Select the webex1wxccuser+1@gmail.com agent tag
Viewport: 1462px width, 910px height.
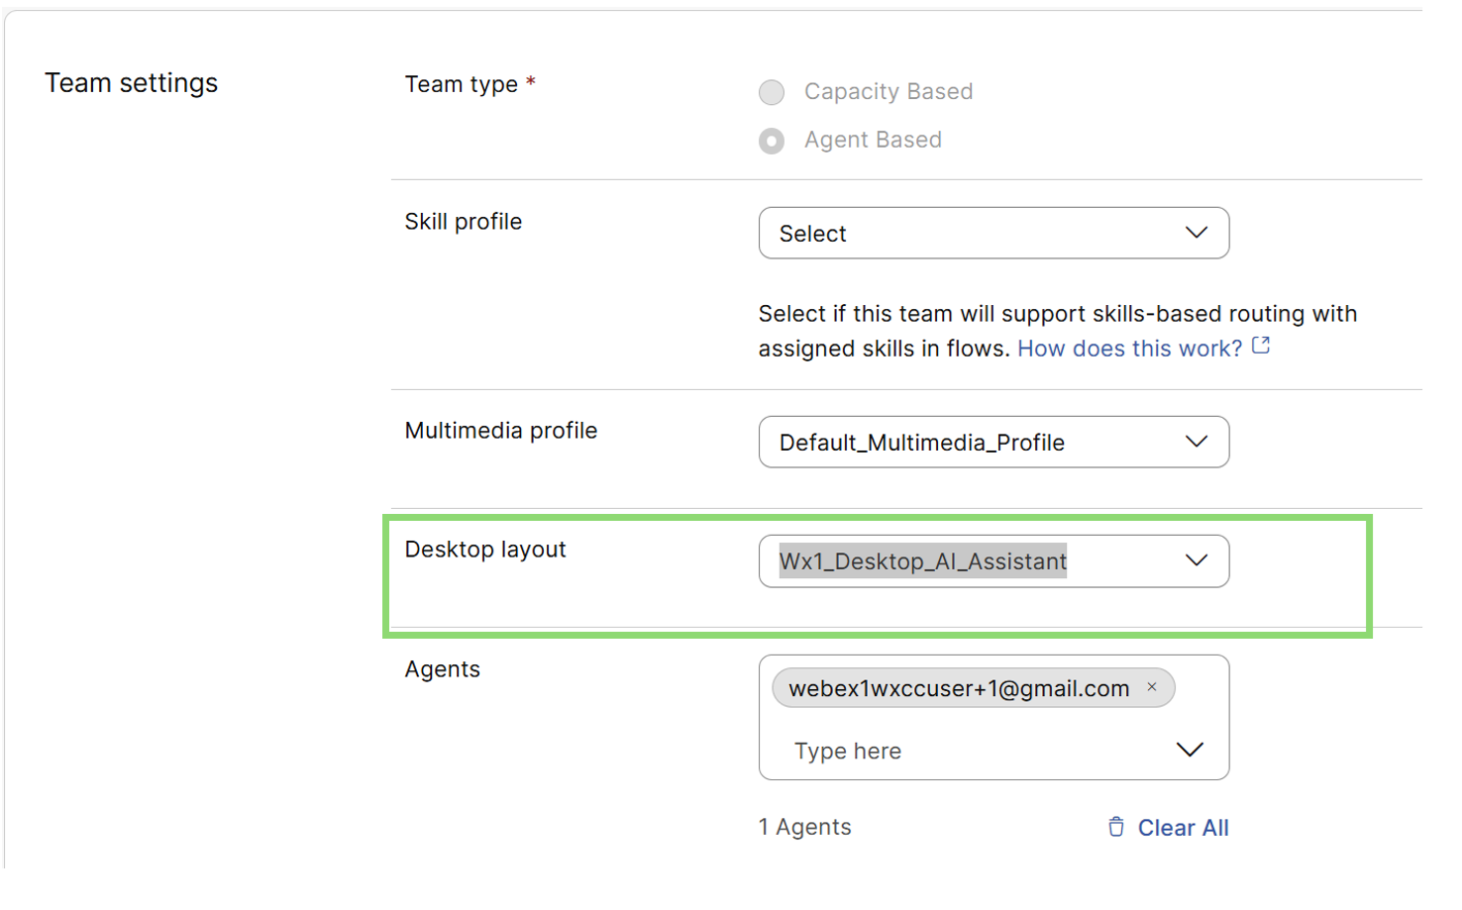(958, 688)
